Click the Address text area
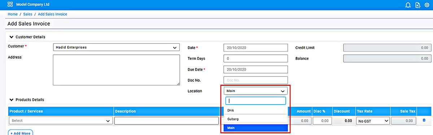Viewport: 433px width, 135px height. [x=116, y=70]
